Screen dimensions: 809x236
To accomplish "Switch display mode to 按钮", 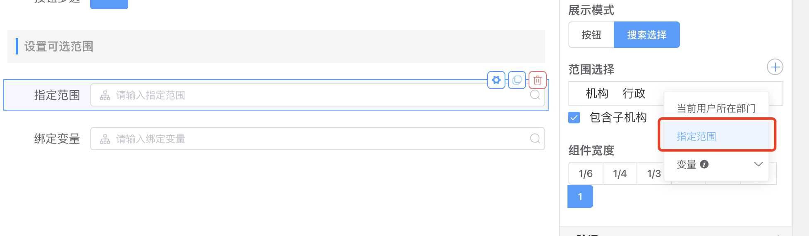I will pos(591,35).
